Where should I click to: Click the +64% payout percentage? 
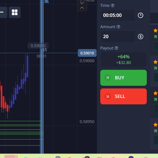[x=123, y=57]
